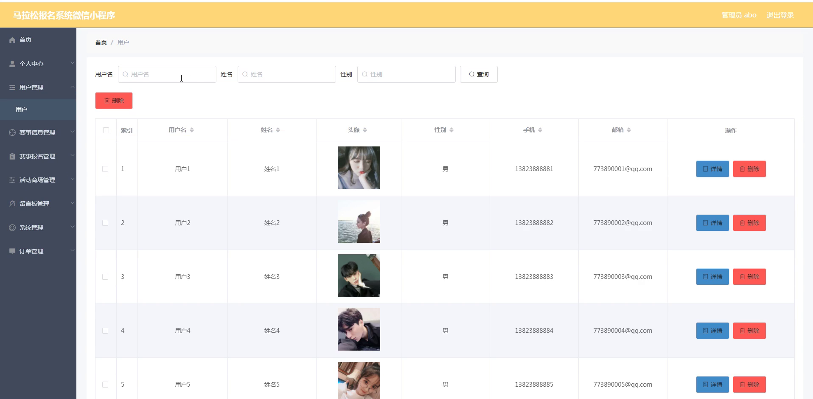Toggle the select-all checkbox in table header

(x=106, y=130)
